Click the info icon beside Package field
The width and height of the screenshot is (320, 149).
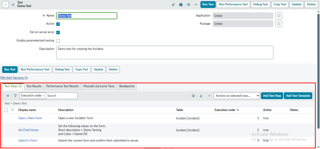(x=279, y=24)
